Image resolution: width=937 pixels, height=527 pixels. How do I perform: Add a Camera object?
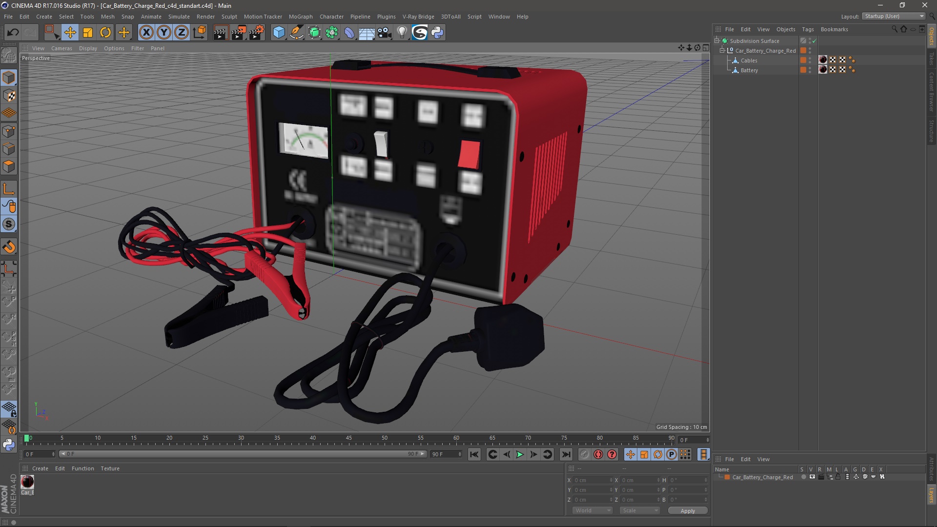point(385,33)
